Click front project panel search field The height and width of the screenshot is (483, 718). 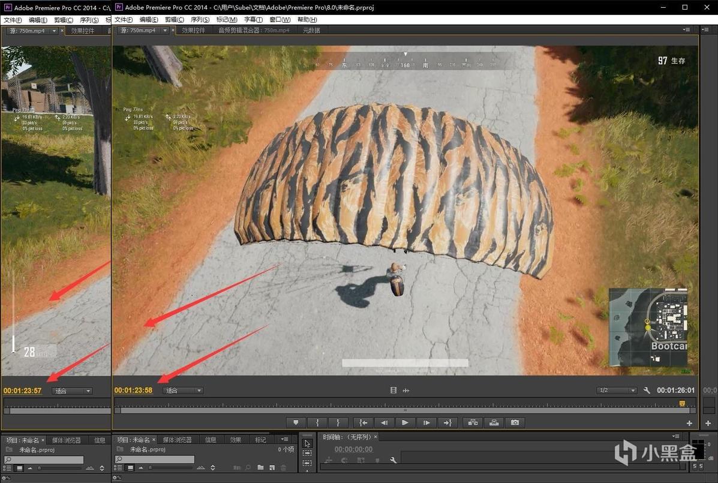154,459
